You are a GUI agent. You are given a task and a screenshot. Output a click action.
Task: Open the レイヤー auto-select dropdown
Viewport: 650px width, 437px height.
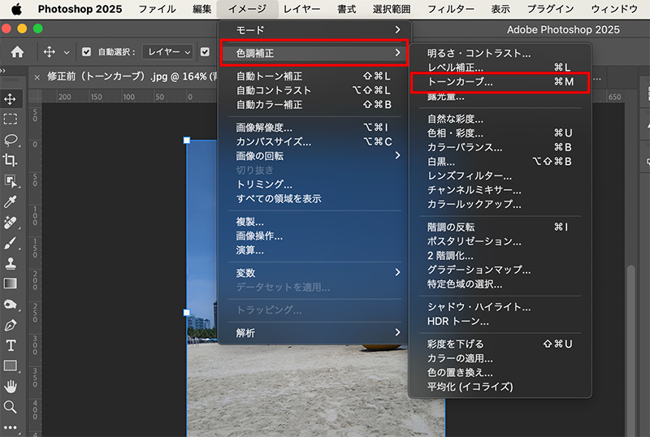point(168,52)
